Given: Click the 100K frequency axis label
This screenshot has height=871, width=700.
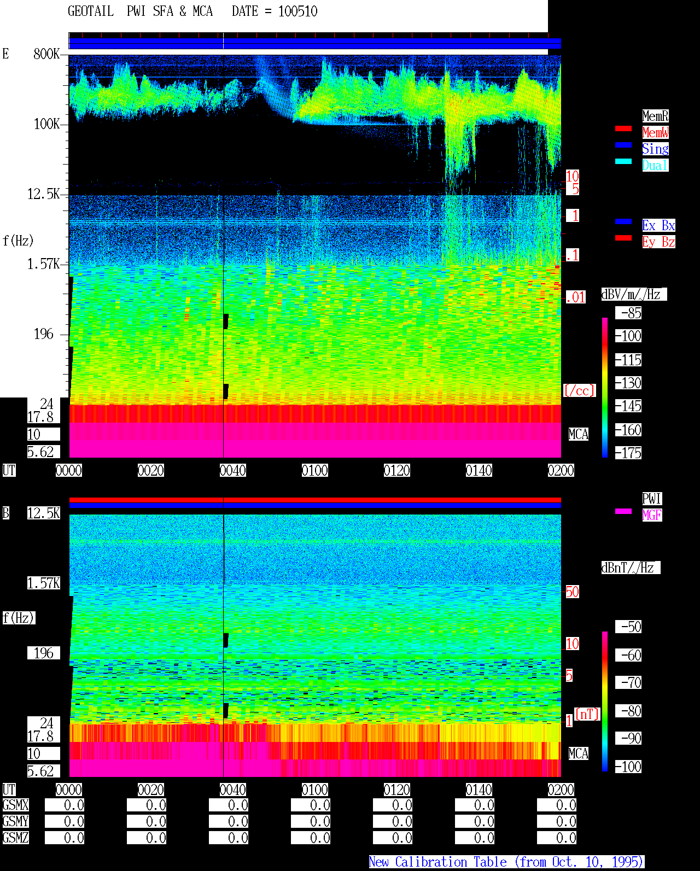Looking at the screenshot, I should [46, 124].
